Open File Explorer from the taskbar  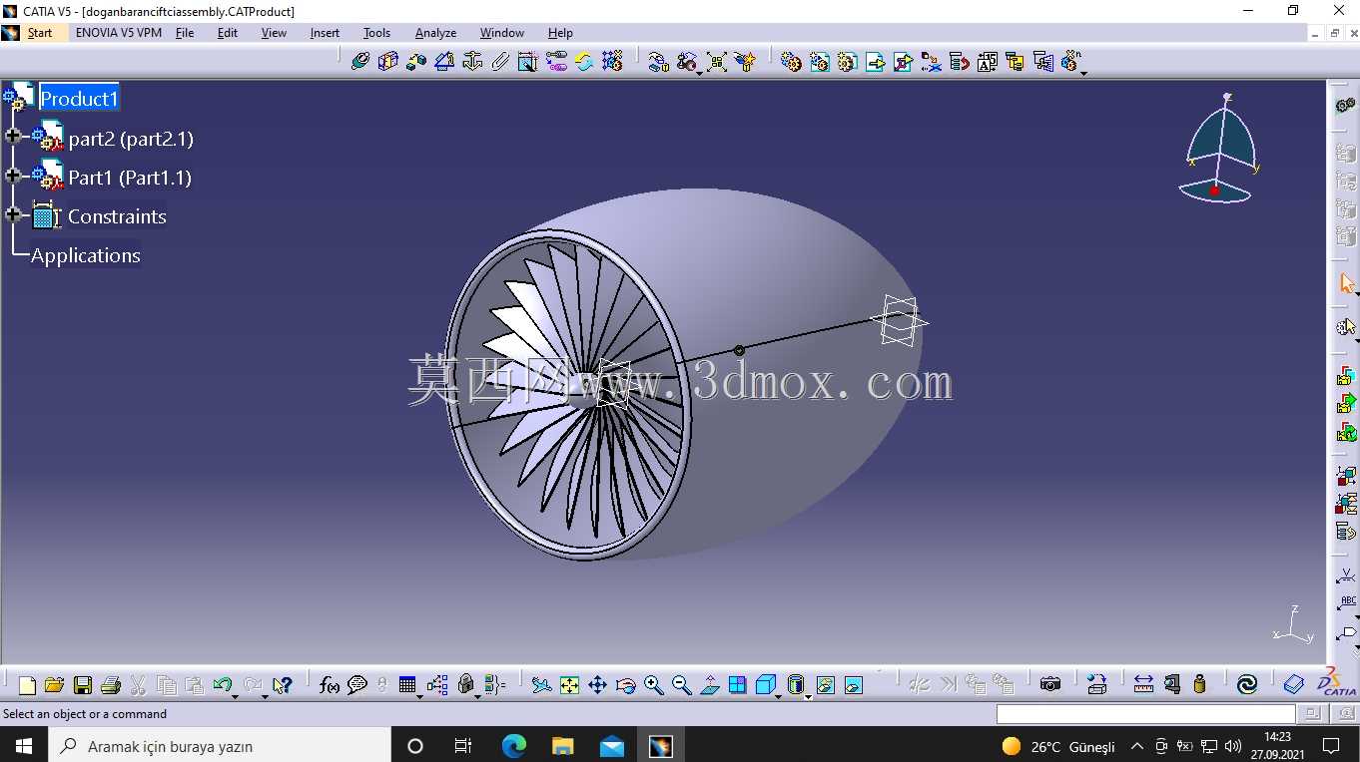click(562, 746)
